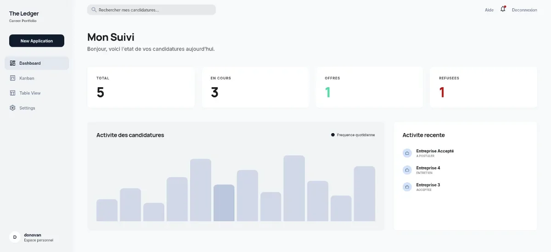Select the EN COURS stat card
Screen dimensions: 551x252
point(255,88)
